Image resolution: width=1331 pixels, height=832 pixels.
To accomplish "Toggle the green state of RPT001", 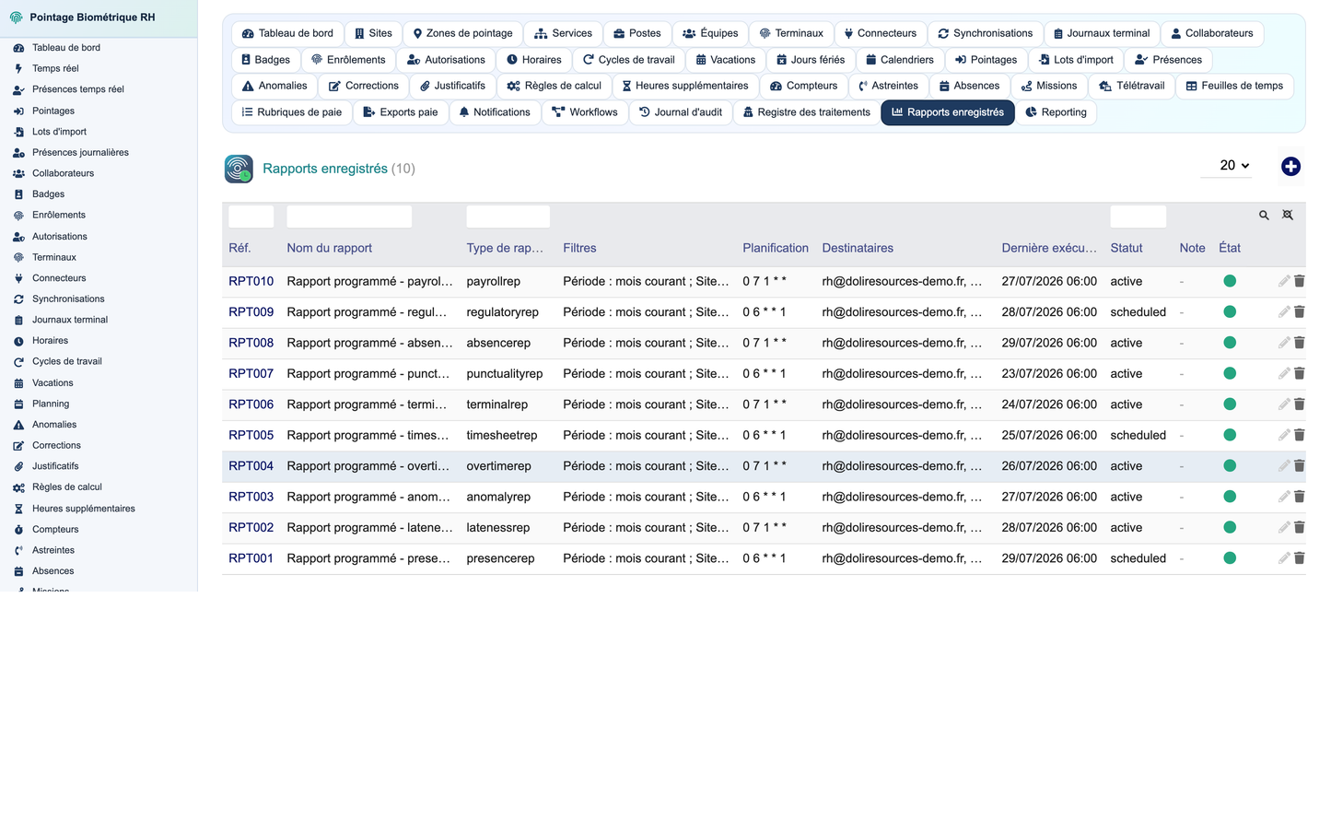I will pos(1230,558).
